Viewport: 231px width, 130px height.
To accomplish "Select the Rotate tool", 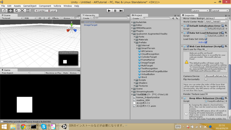I will 16,11.
